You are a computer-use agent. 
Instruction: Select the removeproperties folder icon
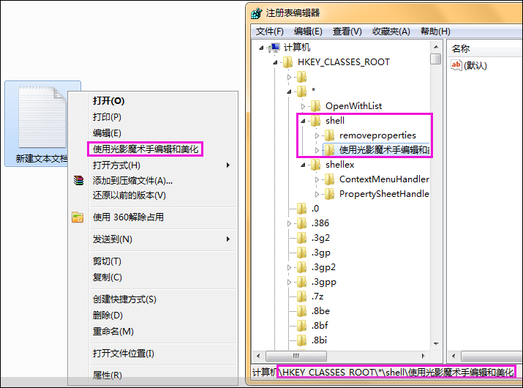point(329,135)
